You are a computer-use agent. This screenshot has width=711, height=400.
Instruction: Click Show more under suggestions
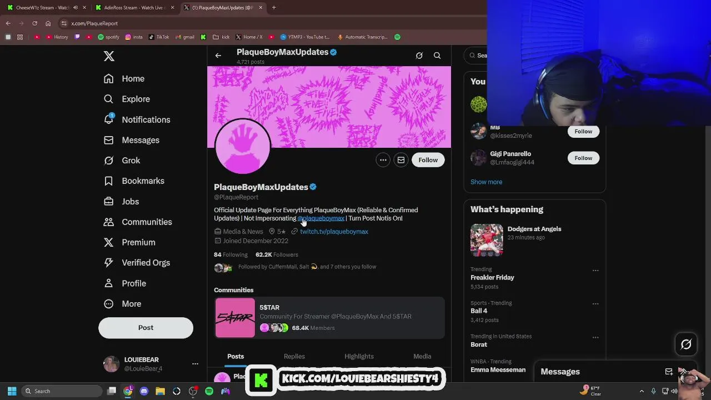click(486, 182)
